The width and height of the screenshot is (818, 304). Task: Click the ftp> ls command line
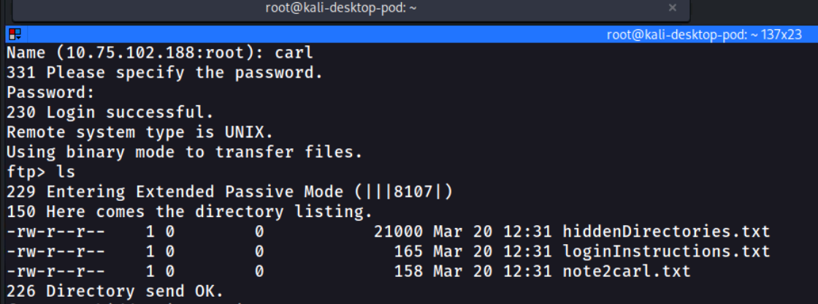[41, 172]
